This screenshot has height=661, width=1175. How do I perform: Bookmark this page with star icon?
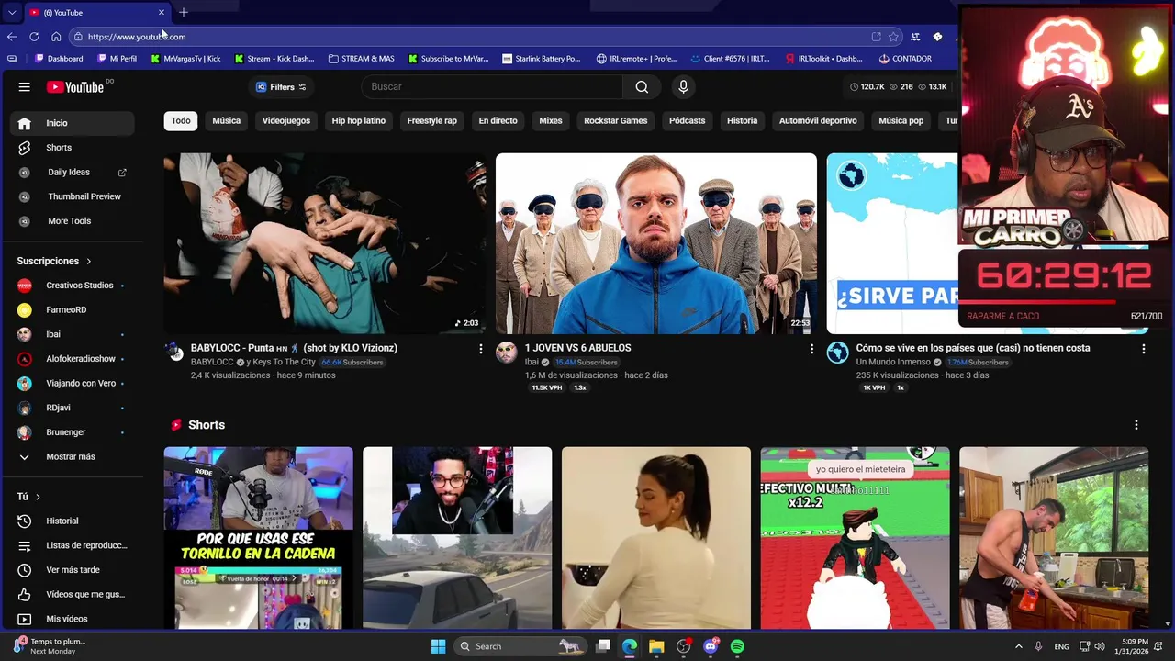[x=893, y=37]
